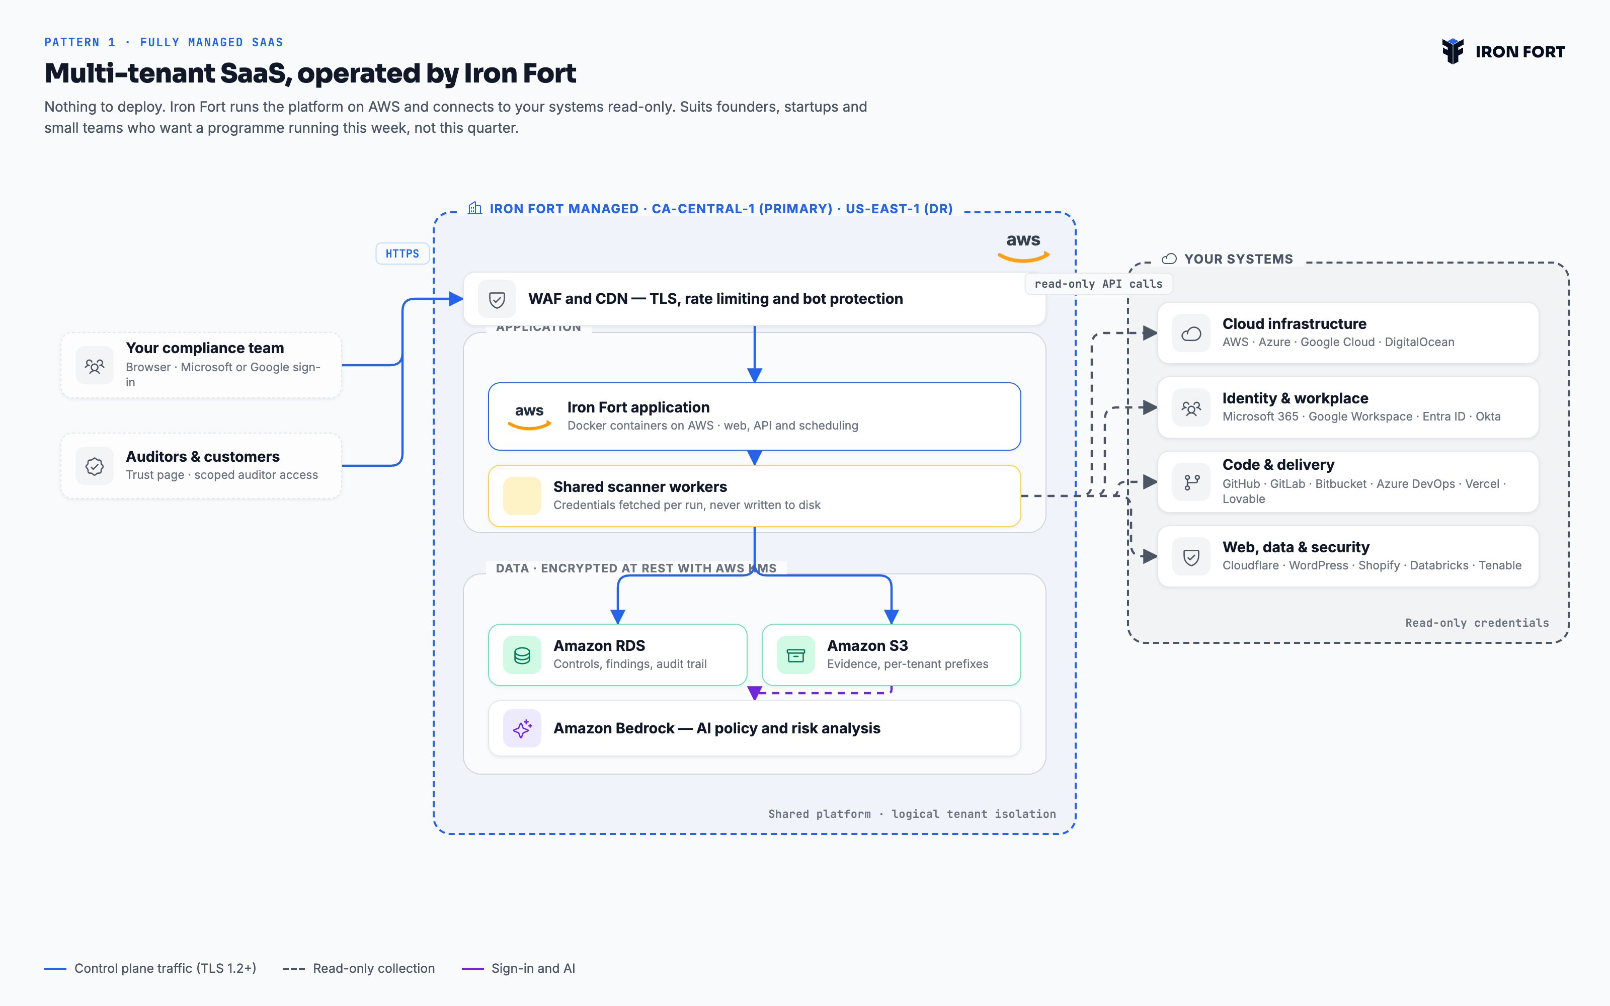
Task: Select the Shared scanner workers box title
Action: (x=640, y=487)
